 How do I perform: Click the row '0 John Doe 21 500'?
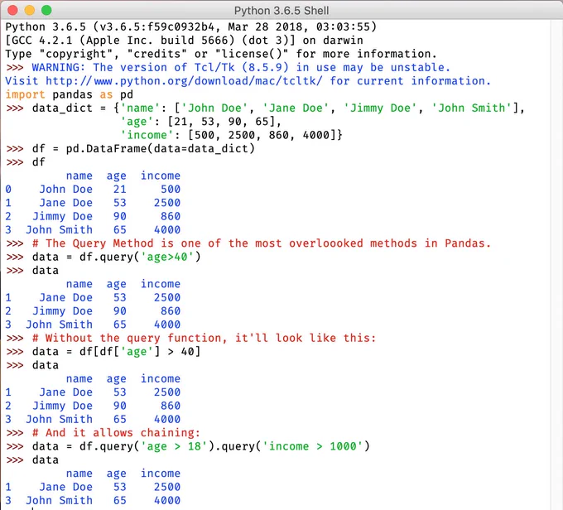coord(93,190)
